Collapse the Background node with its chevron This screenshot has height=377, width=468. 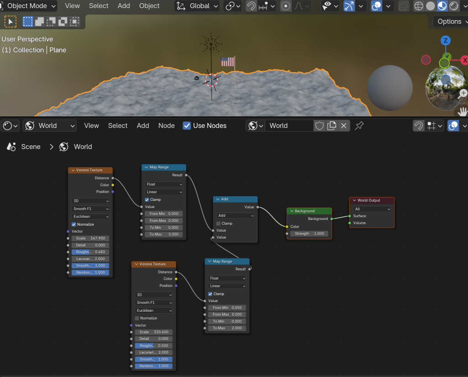(291, 211)
